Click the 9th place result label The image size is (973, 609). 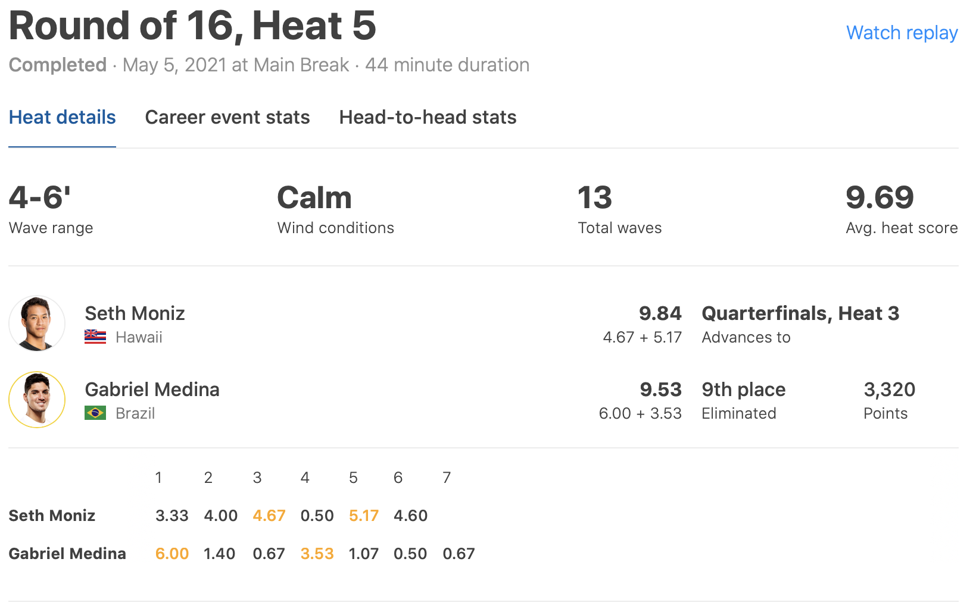743,390
